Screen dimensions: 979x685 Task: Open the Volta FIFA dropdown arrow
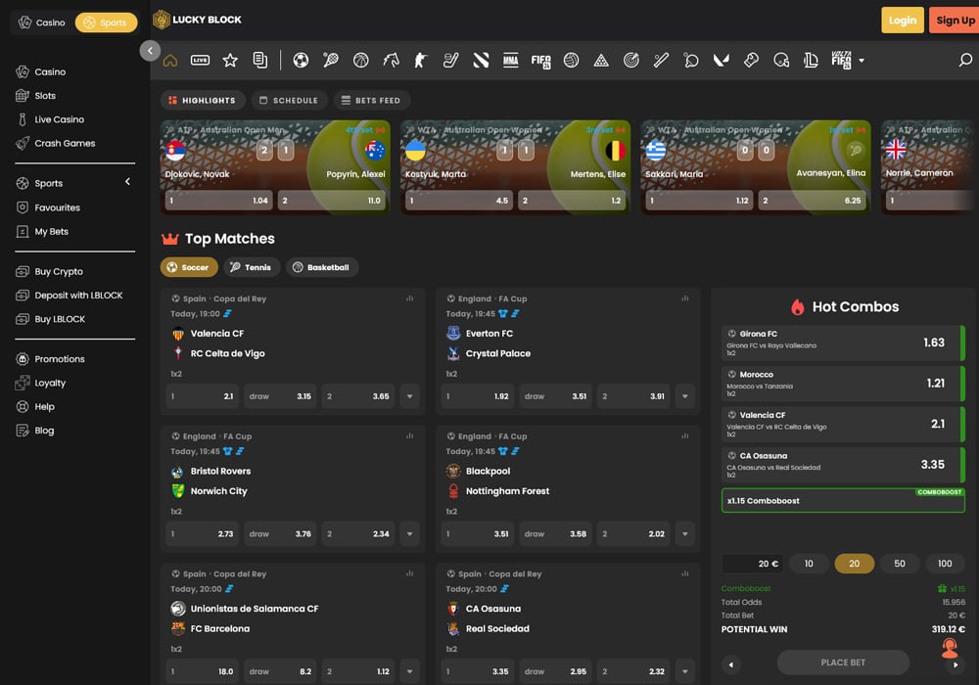862,60
